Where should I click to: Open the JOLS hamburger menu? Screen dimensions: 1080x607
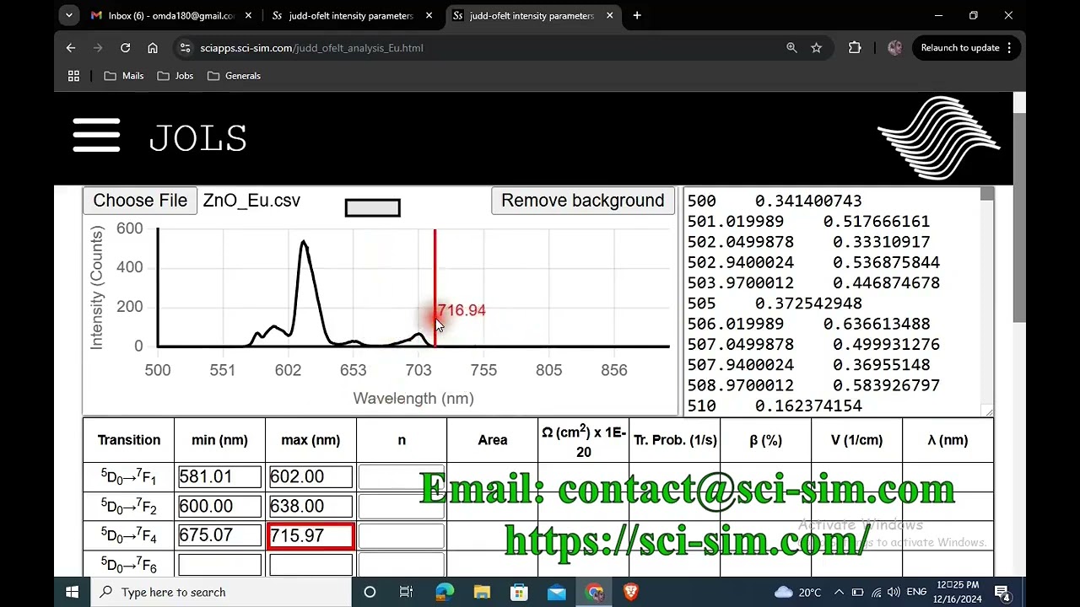coord(96,136)
